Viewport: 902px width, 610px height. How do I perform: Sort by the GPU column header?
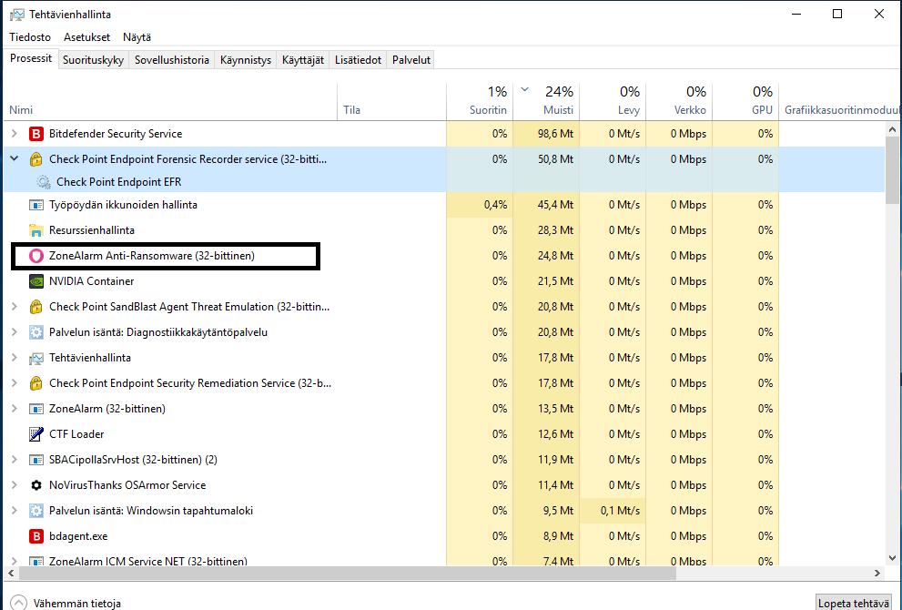745,102
